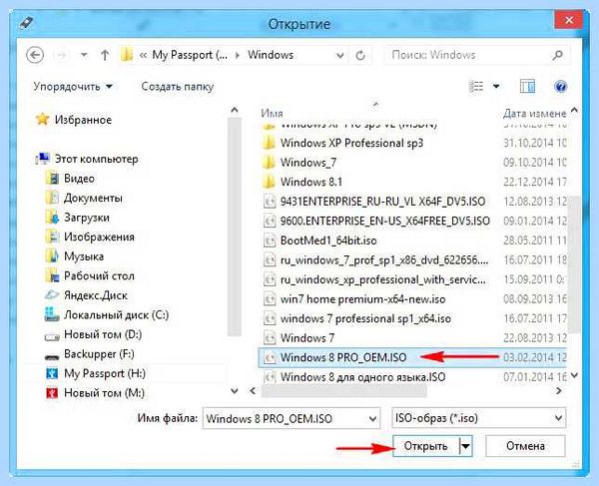Click the search magnifier icon
This screenshot has height=486, width=599.
[557, 55]
